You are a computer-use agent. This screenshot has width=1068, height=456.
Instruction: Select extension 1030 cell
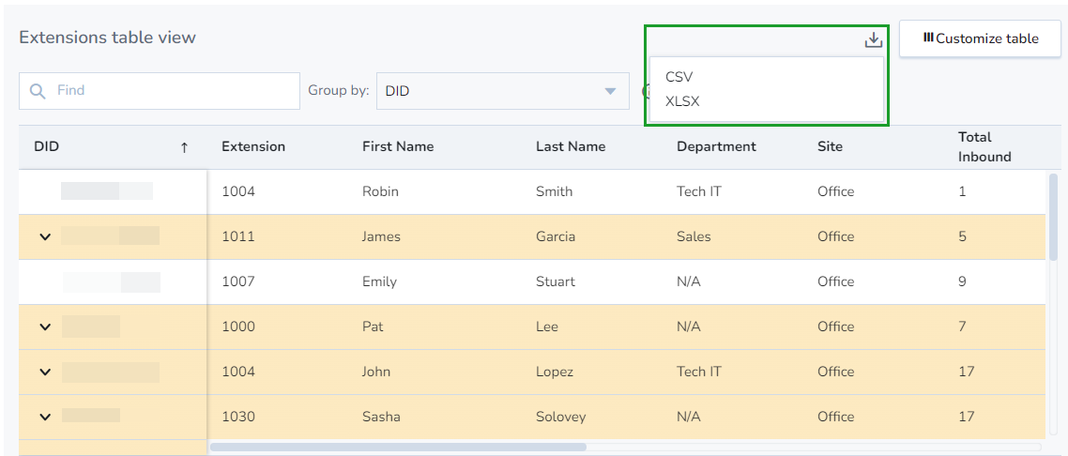pos(238,417)
